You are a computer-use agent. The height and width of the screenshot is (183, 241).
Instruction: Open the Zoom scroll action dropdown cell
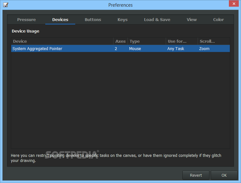point(214,48)
